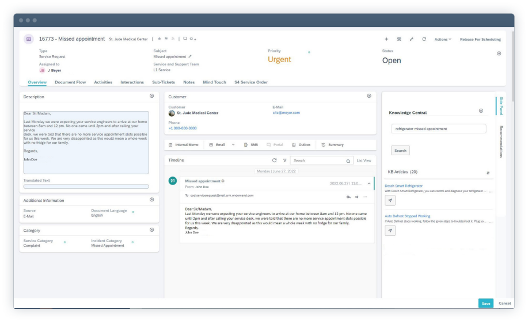Image resolution: width=528 pixels, height=322 pixels.
Task: Send the Dosch Smart Refrigerator article
Action: 390,200
